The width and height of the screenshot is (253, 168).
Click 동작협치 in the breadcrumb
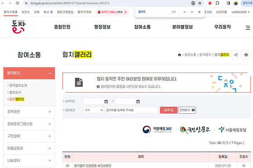point(205,55)
